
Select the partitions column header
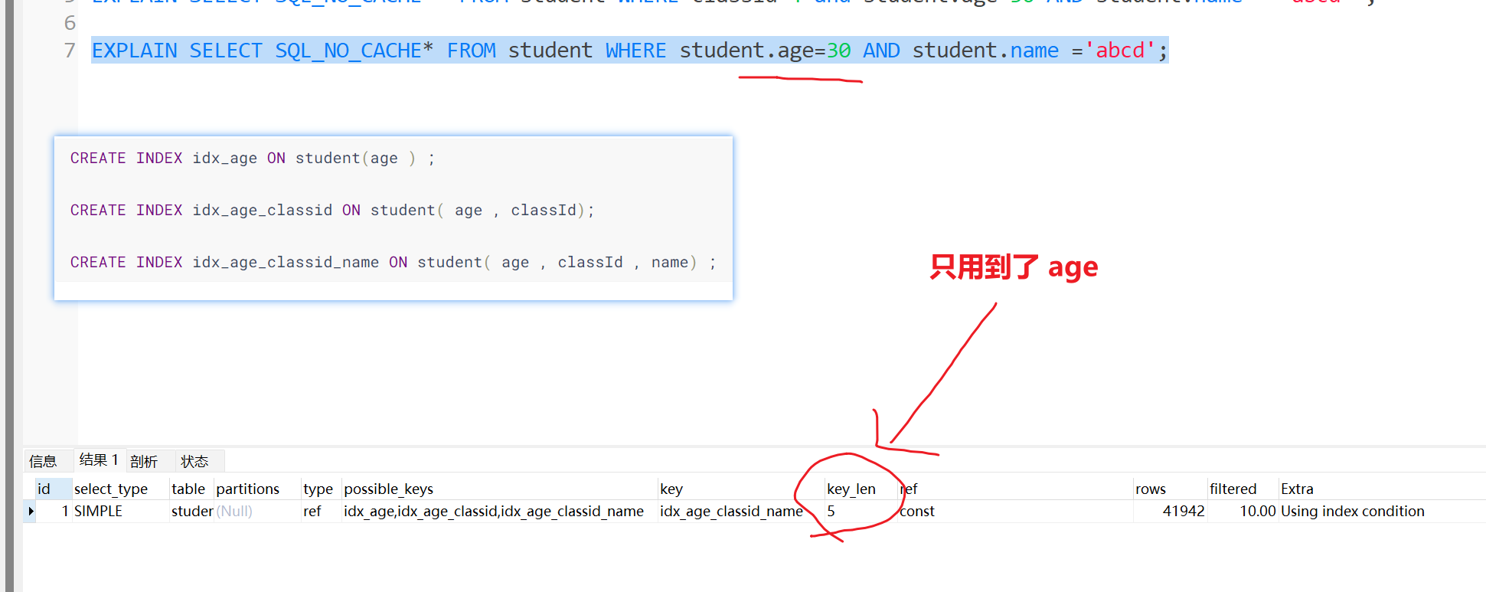(x=247, y=489)
